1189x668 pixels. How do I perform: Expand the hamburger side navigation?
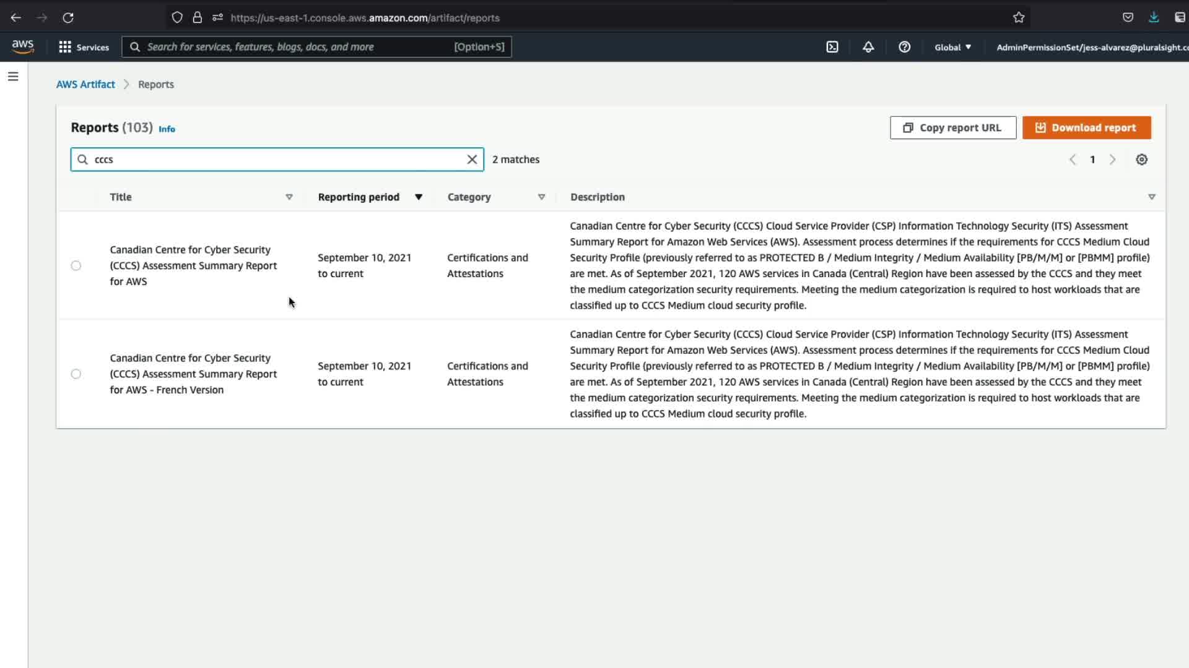(x=13, y=77)
